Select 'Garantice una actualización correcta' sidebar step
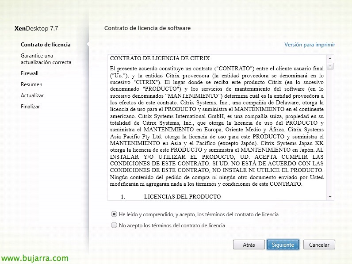The height and width of the screenshot is (264, 352). tap(46, 59)
